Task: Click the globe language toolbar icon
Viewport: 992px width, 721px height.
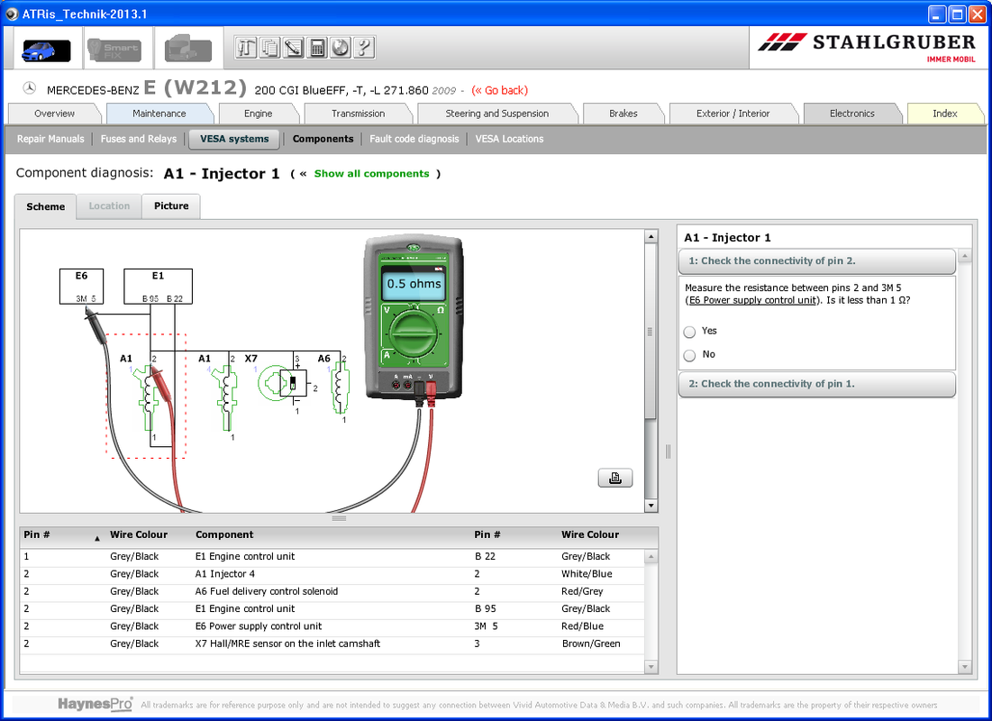Action: [x=340, y=48]
